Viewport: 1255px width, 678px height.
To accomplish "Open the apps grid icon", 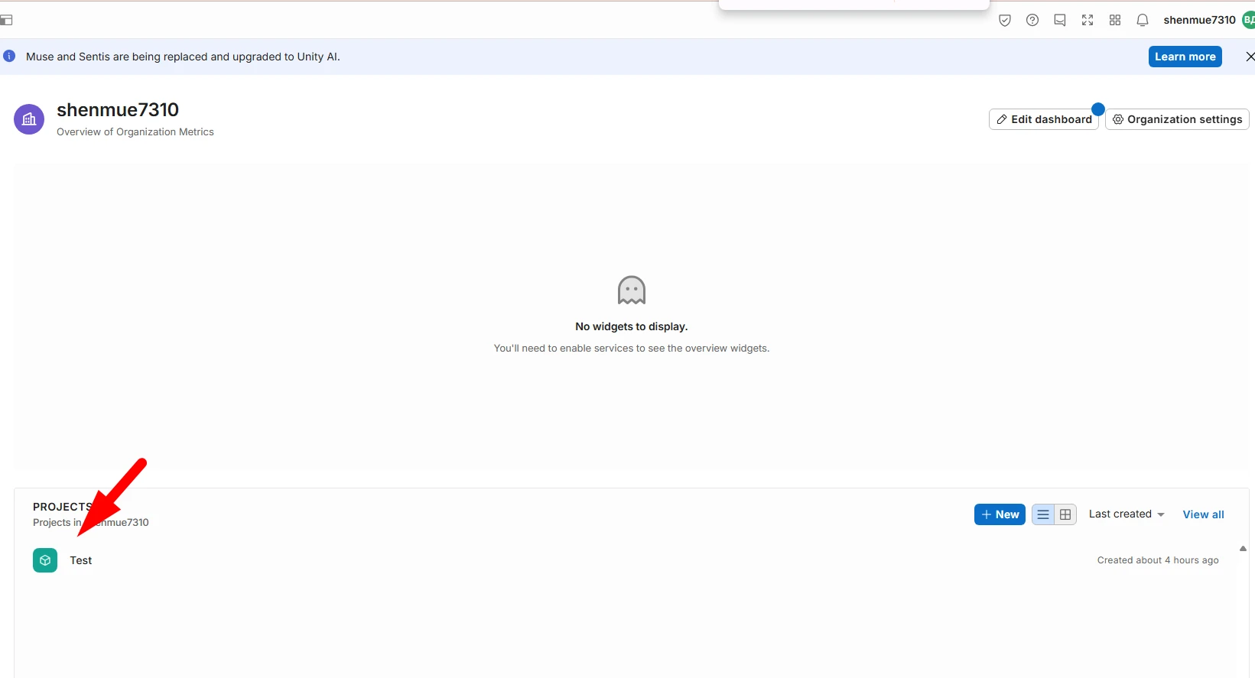I will [x=1115, y=21].
